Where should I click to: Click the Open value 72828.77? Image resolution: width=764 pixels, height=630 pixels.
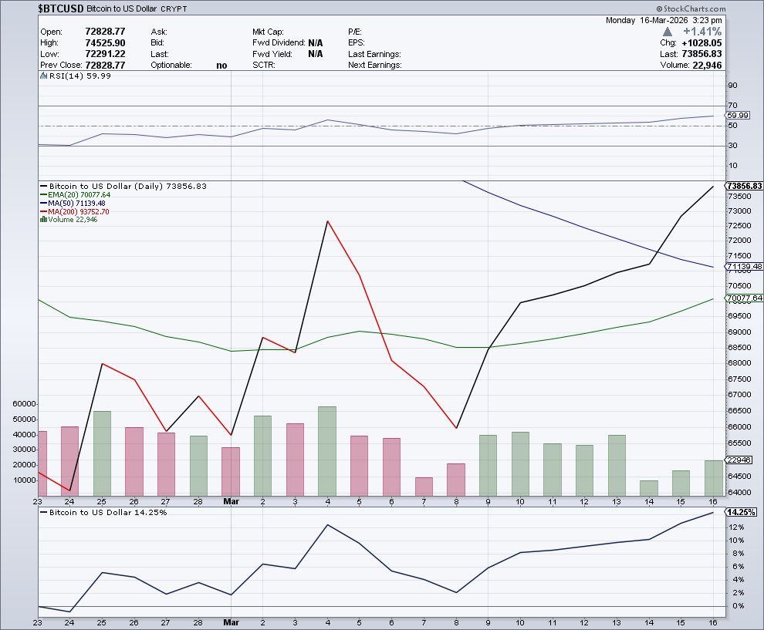click(x=105, y=32)
